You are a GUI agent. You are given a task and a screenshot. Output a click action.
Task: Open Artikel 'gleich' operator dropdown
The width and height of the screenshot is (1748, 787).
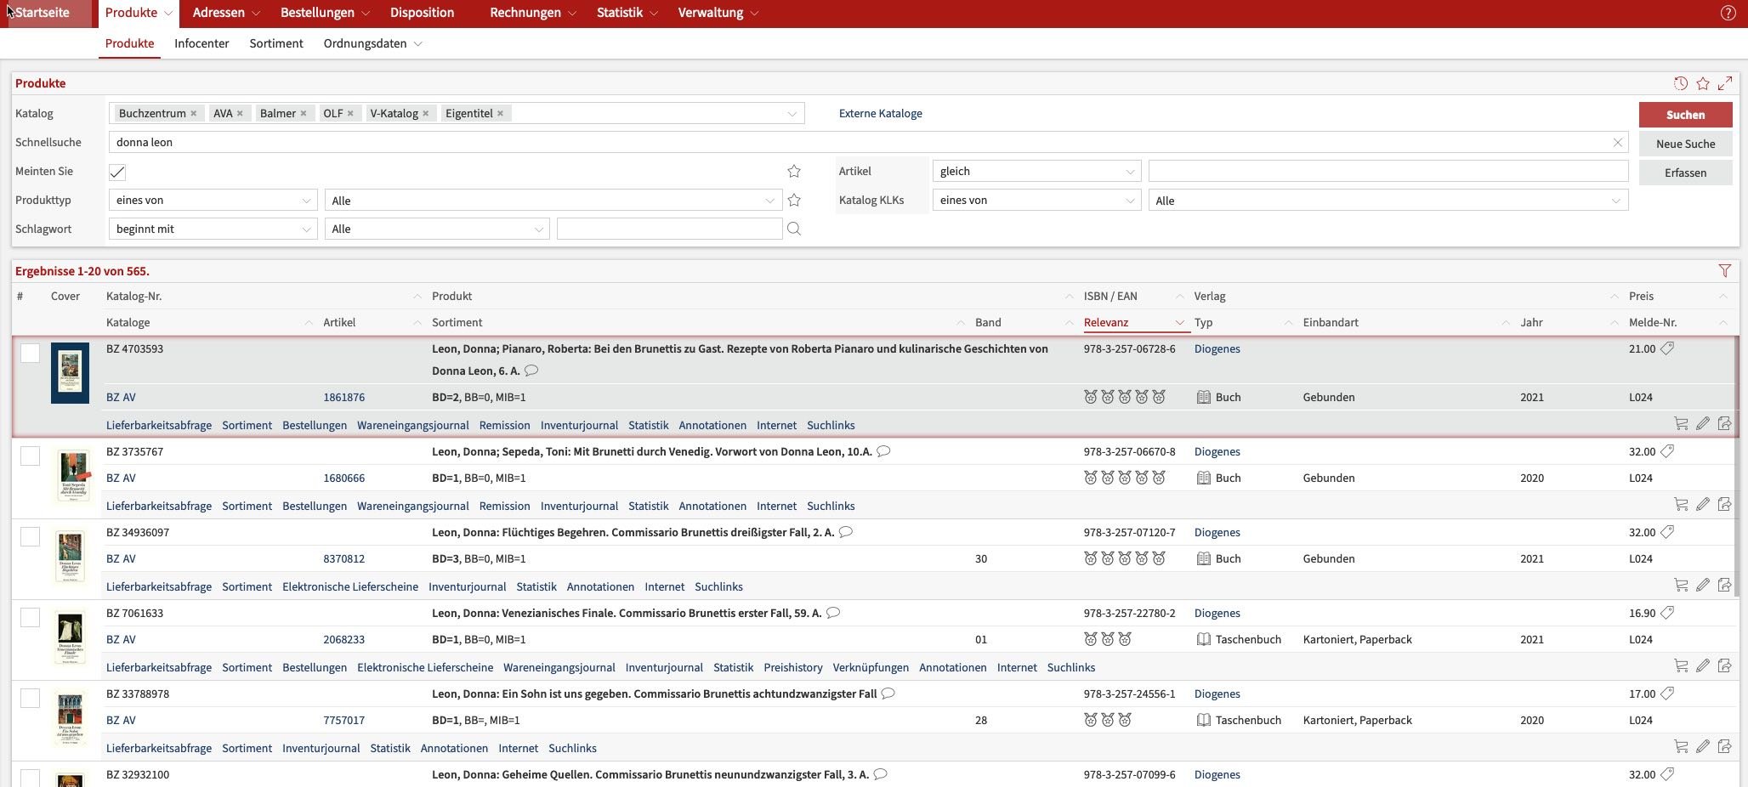pos(1036,172)
